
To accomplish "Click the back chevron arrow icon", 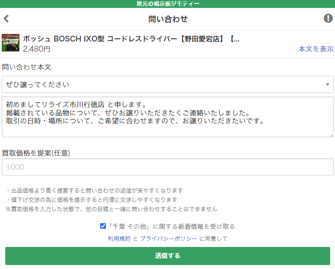I will point(6,19).
